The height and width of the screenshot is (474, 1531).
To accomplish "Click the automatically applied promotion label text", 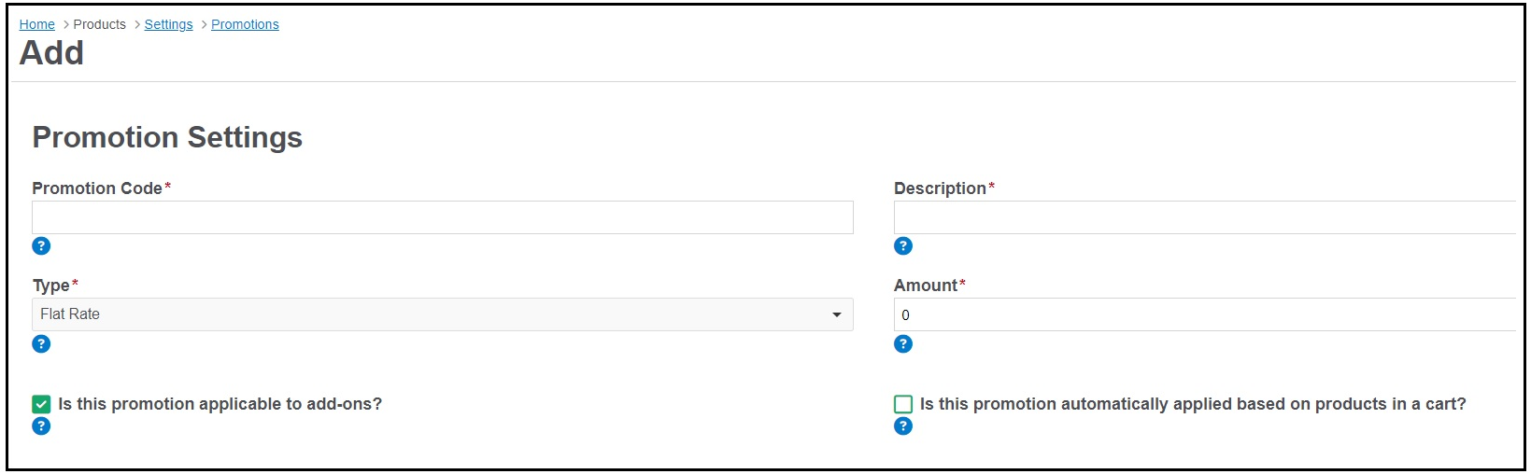I will 1193,404.
